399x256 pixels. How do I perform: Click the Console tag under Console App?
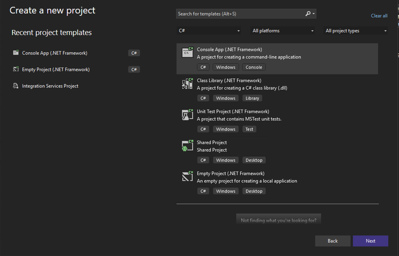pos(254,67)
